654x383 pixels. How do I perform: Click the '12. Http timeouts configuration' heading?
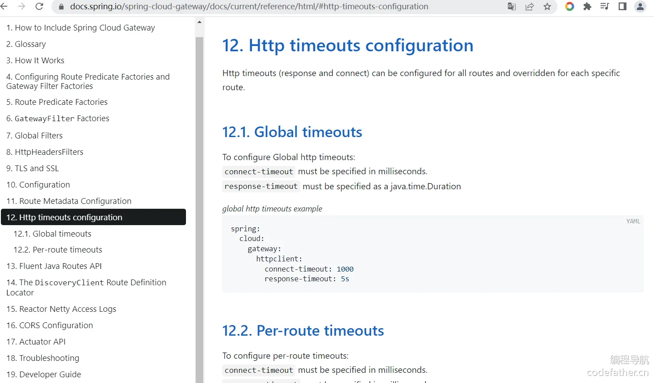[348, 46]
